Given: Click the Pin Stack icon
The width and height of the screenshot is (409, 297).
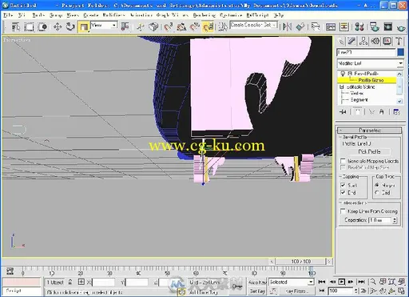Looking at the screenshot, I should point(343,112).
